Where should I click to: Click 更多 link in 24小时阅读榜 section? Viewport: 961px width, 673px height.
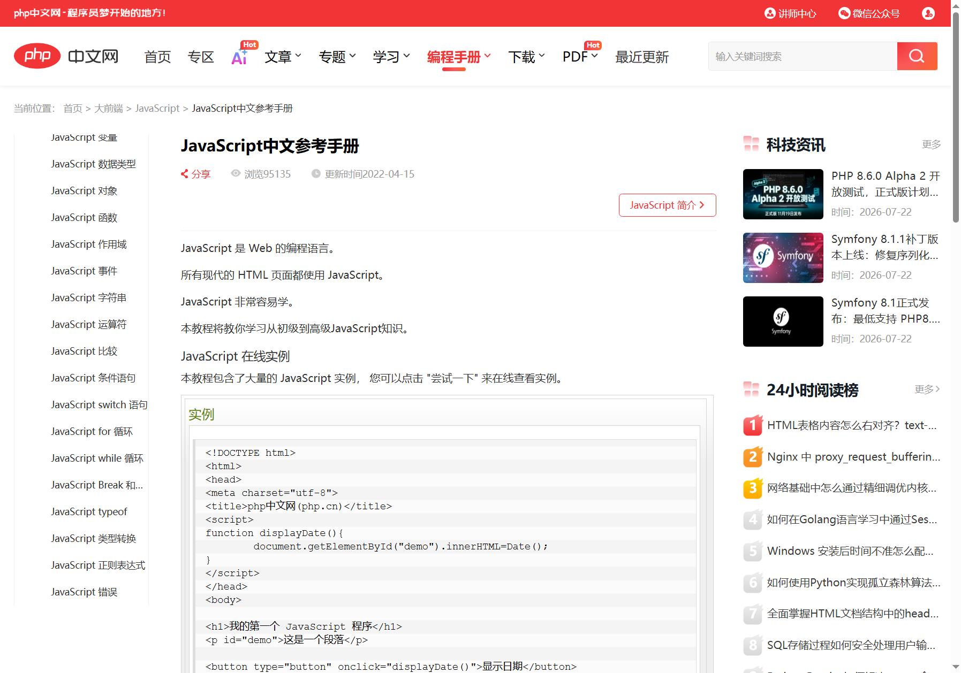[x=927, y=389]
